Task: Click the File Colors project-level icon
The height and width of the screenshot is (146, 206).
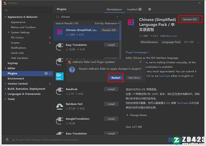Action: click(x=50, y=38)
